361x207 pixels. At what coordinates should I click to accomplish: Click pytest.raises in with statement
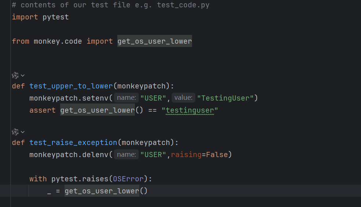80,179
